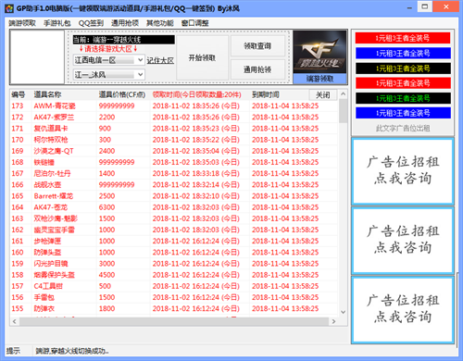463x361 pixels.
Task: Select row 165 Barrett item
Action: click(x=174, y=196)
